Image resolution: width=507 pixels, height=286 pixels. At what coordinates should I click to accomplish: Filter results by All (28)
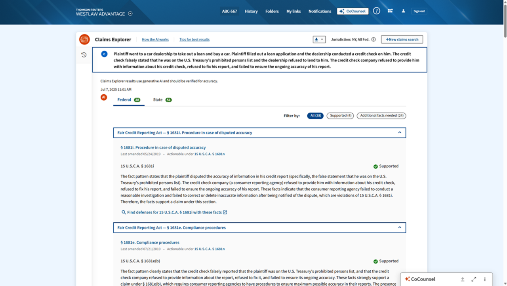315,116
